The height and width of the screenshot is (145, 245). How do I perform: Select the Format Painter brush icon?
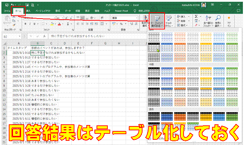click(14, 25)
